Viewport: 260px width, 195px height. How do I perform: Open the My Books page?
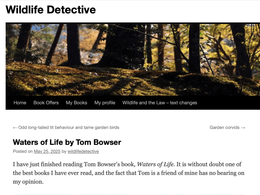point(77,103)
